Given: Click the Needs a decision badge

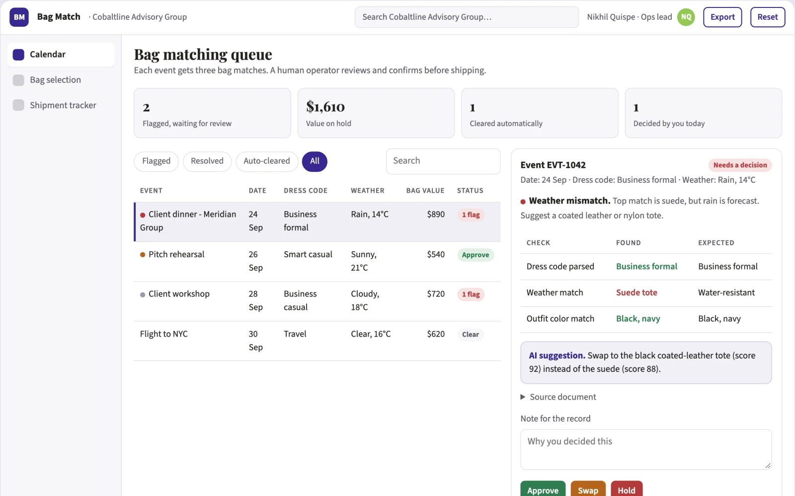Looking at the screenshot, I should click(740, 165).
